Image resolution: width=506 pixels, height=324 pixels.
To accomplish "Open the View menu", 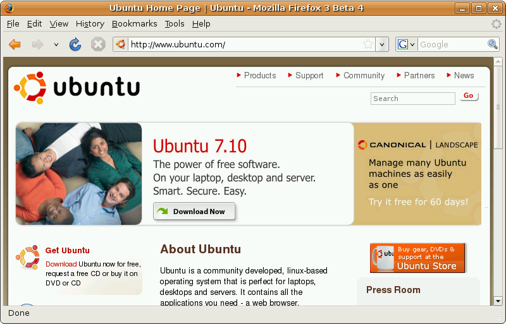I will (59, 24).
